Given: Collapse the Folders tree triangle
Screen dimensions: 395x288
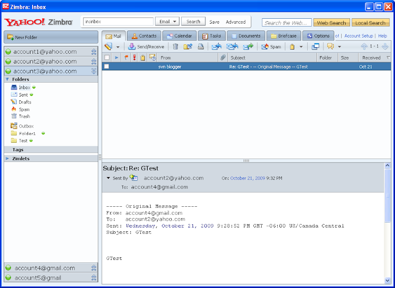Looking at the screenshot, I should (7, 79).
